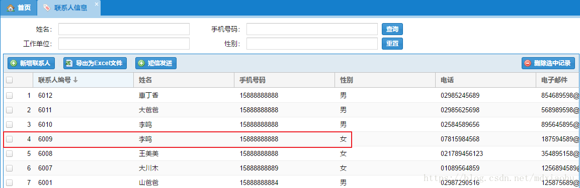
Task: Focus the 姓名 search field
Action: coord(124,29)
